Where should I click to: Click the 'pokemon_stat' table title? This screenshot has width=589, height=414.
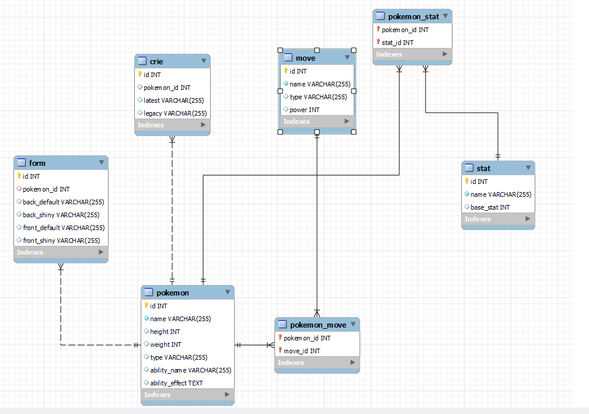(413, 16)
